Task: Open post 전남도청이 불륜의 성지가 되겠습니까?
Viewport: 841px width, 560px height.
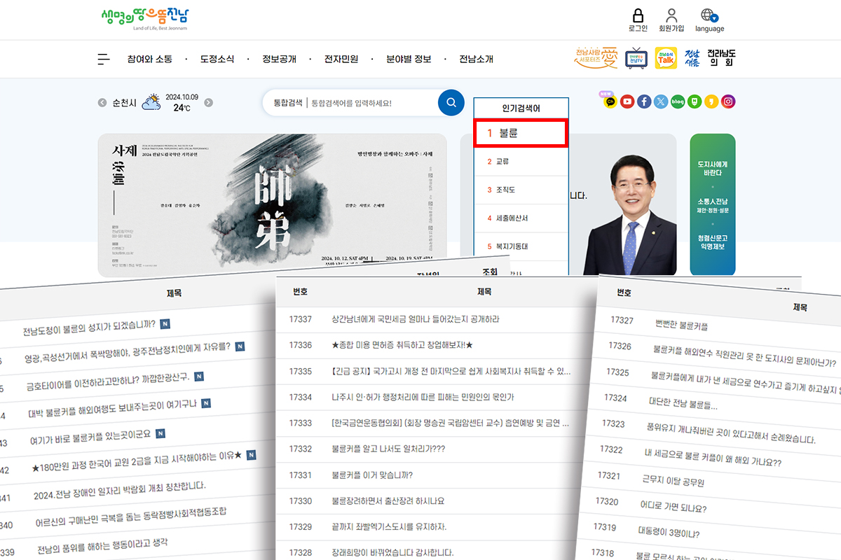Action: pyautogui.click(x=89, y=328)
